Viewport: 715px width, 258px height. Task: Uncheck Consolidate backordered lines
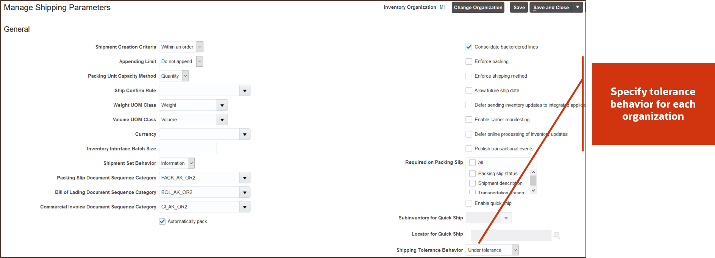tap(469, 47)
